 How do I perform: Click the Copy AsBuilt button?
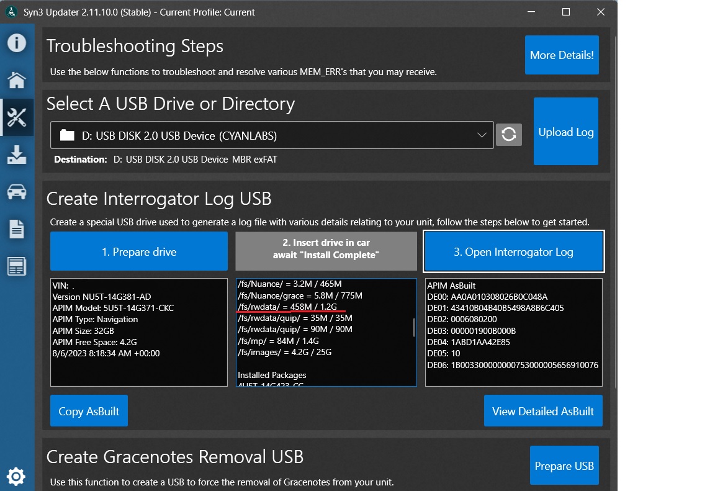pyautogui.click(x=89, y=411)
